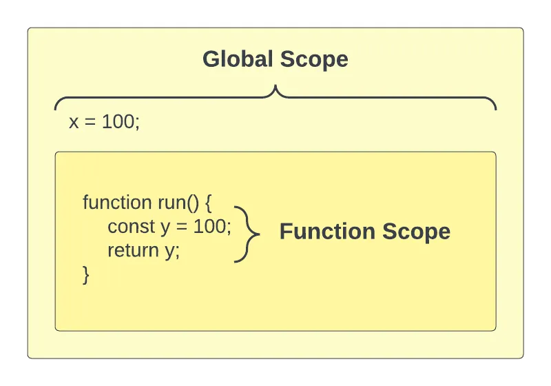Screen dimensions: 551x386
Task: Click the "return" keyword
Action: 133,250
